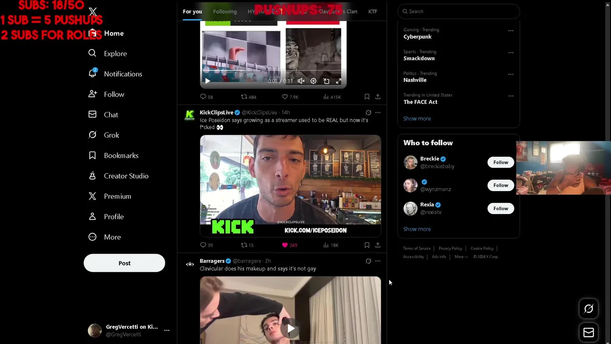
Task: Switch to the KTF tab
Action: (x=373, y=11)
